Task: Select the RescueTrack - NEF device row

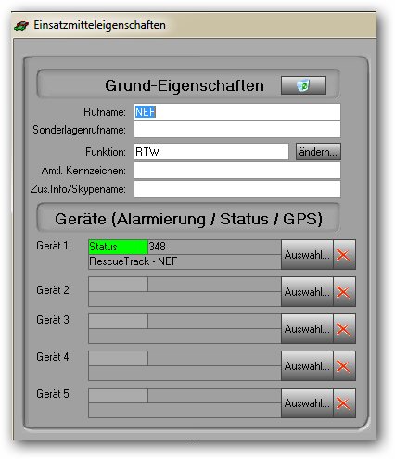Action: 185,261
